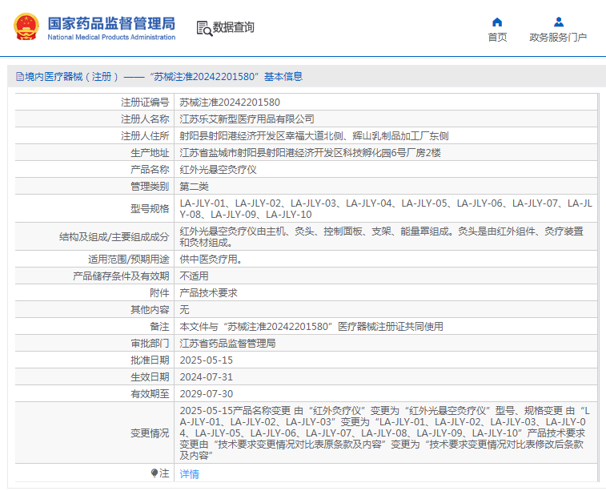Viewport: 606px width, 491px height.
Task: Click the 数据查询 heading text
Action: tap(234, 27)
